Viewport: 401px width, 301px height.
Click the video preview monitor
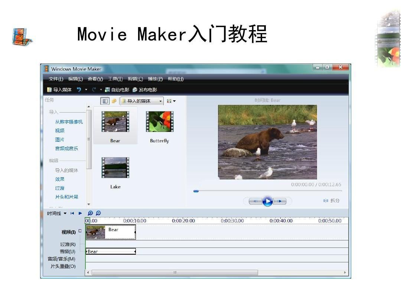coord(267,142)
